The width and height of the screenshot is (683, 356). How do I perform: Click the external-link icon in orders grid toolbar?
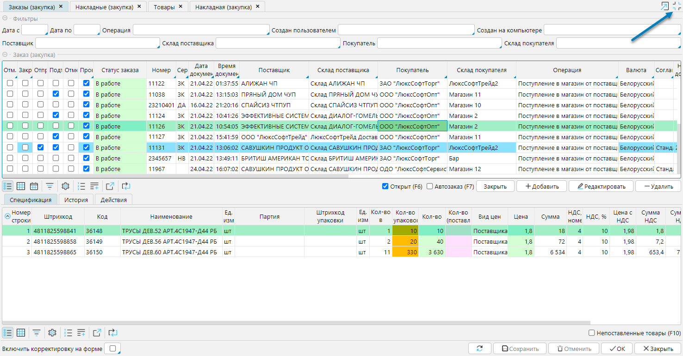pyautogui.click(x=110, y=186)
